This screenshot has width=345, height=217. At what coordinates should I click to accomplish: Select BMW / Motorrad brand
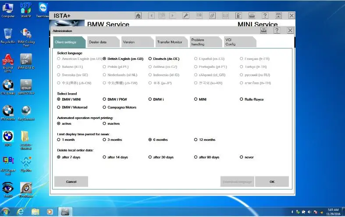[x=72, y=107]
